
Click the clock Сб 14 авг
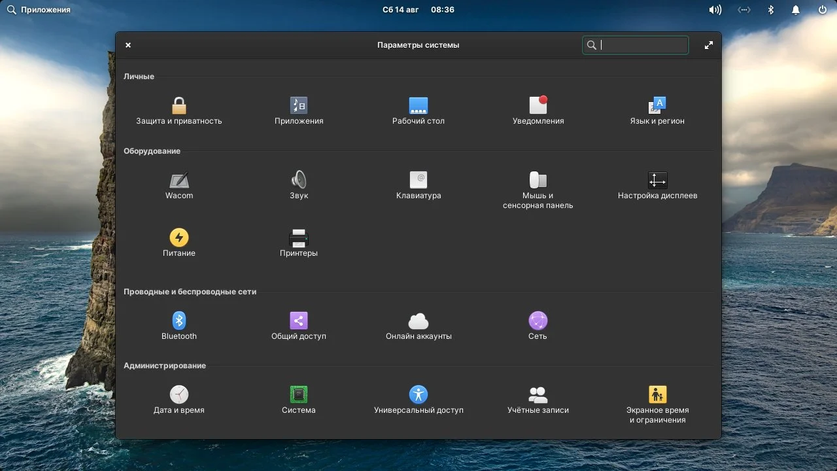click(x=400, y=9)
